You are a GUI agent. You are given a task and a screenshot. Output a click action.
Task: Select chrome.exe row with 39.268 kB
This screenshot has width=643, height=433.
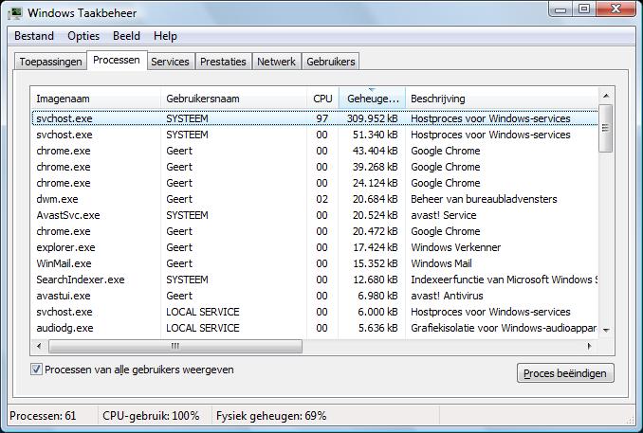315,167
